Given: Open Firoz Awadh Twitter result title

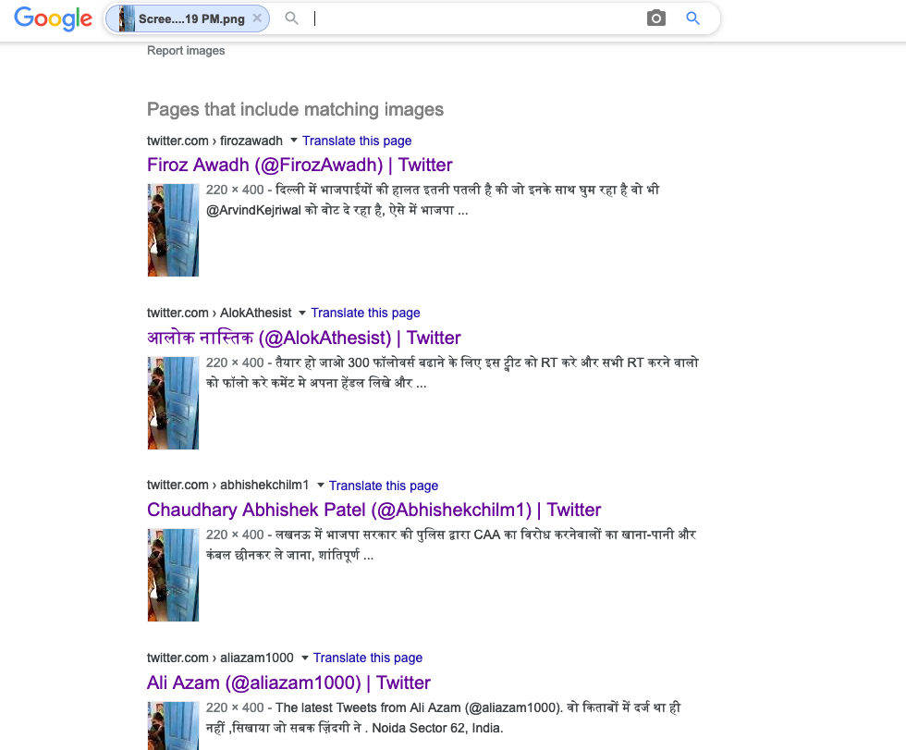Looking at the screenshot, I should pyautogui.click(x=300, y=166).
